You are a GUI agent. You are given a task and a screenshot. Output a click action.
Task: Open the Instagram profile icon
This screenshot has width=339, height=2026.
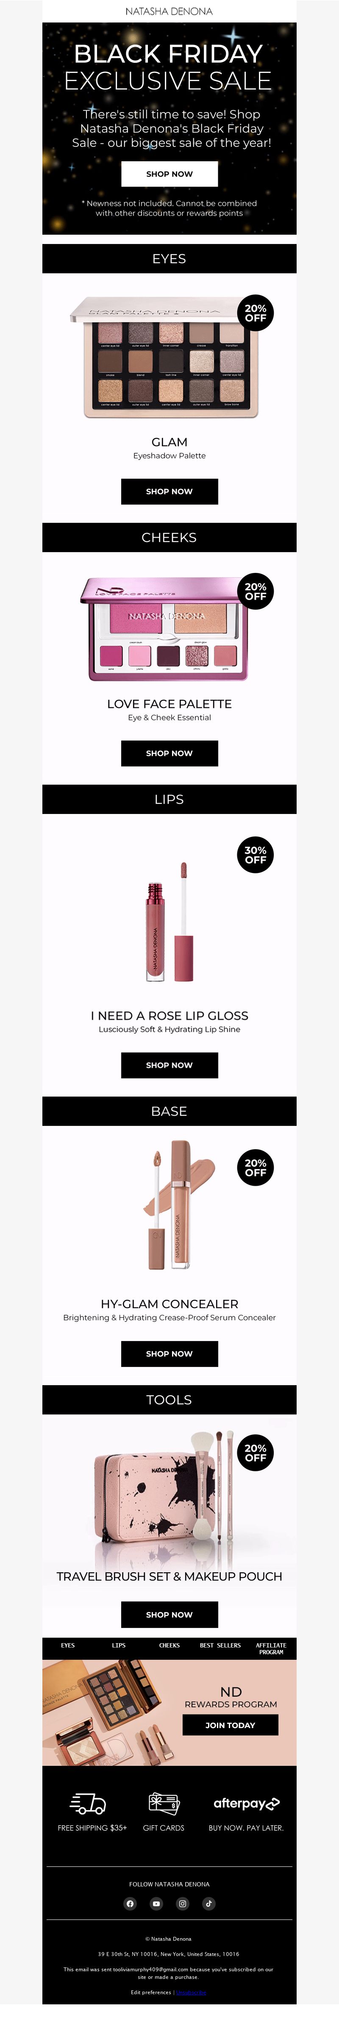tap(183, 1903)
